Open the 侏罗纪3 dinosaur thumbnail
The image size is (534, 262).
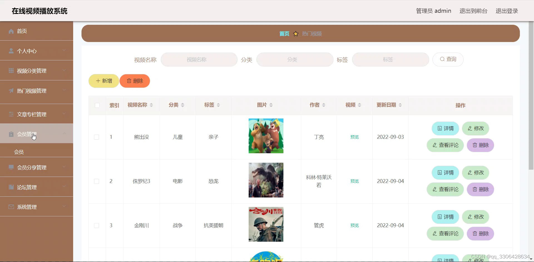coord(266,180)
